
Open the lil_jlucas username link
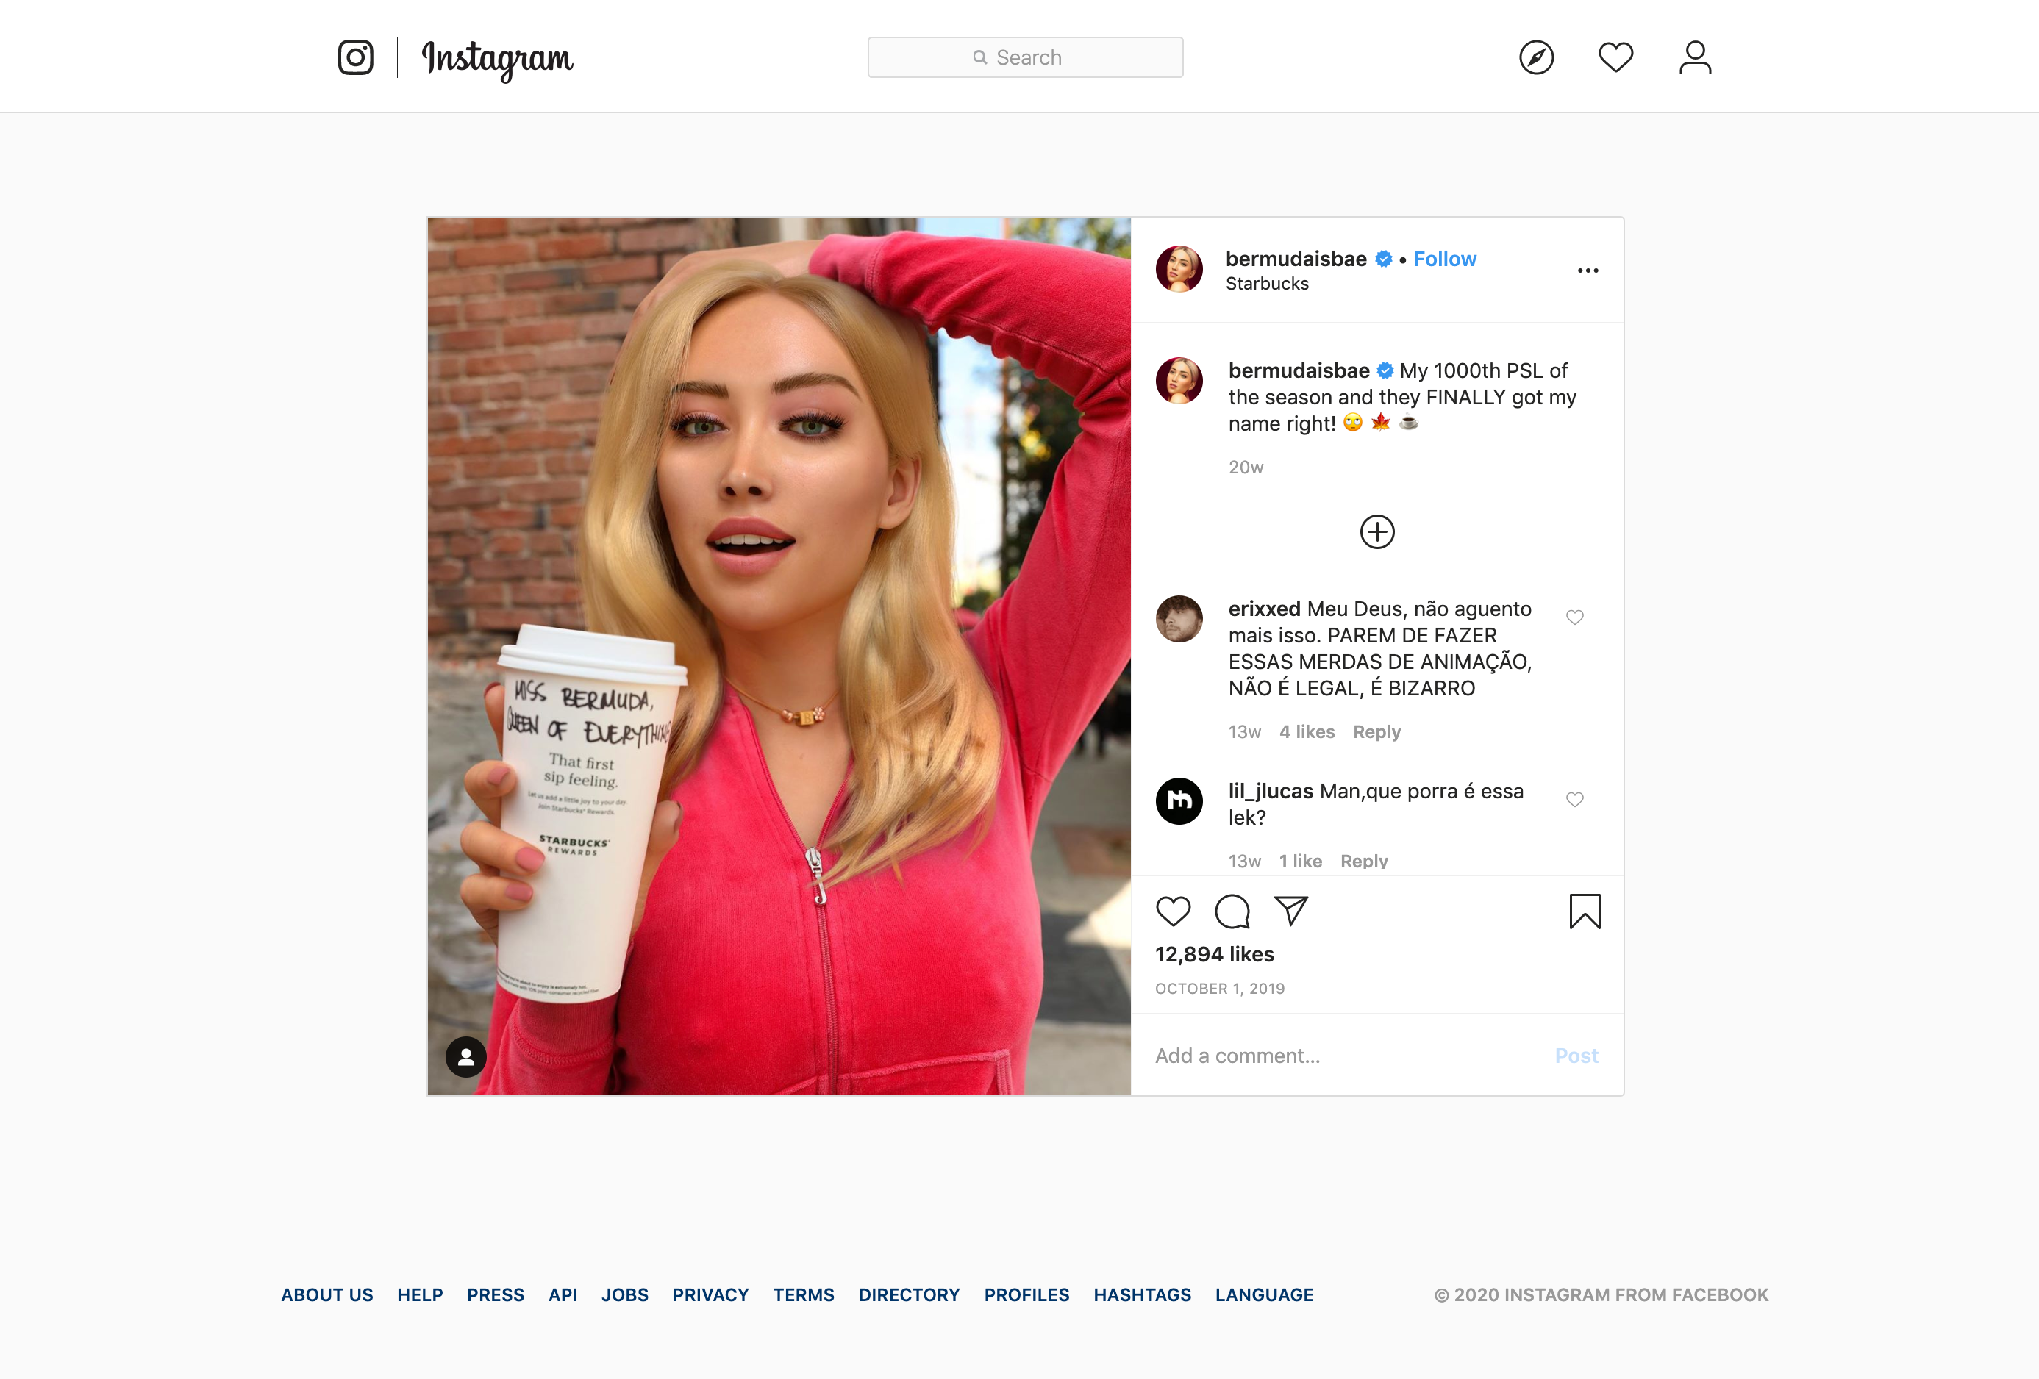coord(1271,791)
